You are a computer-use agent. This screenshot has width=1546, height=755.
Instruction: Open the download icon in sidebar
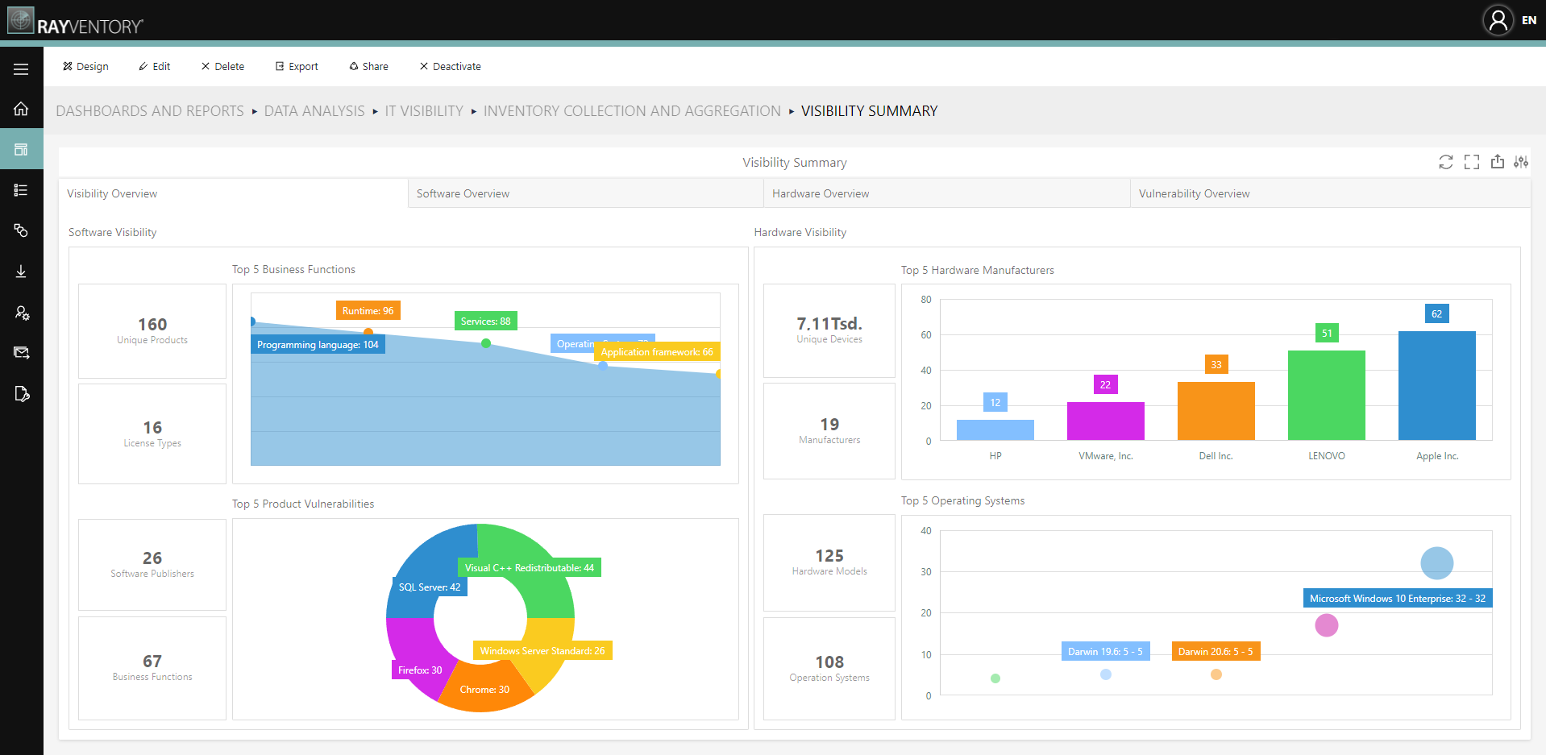click(21, 272)
